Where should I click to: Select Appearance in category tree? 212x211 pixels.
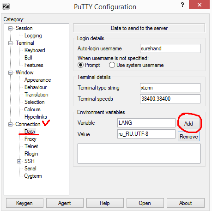(x=37, y=80)
